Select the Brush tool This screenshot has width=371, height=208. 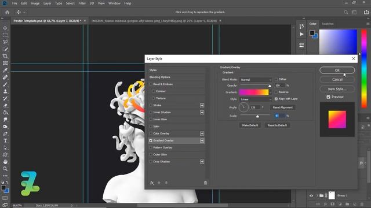click(5, 84)
